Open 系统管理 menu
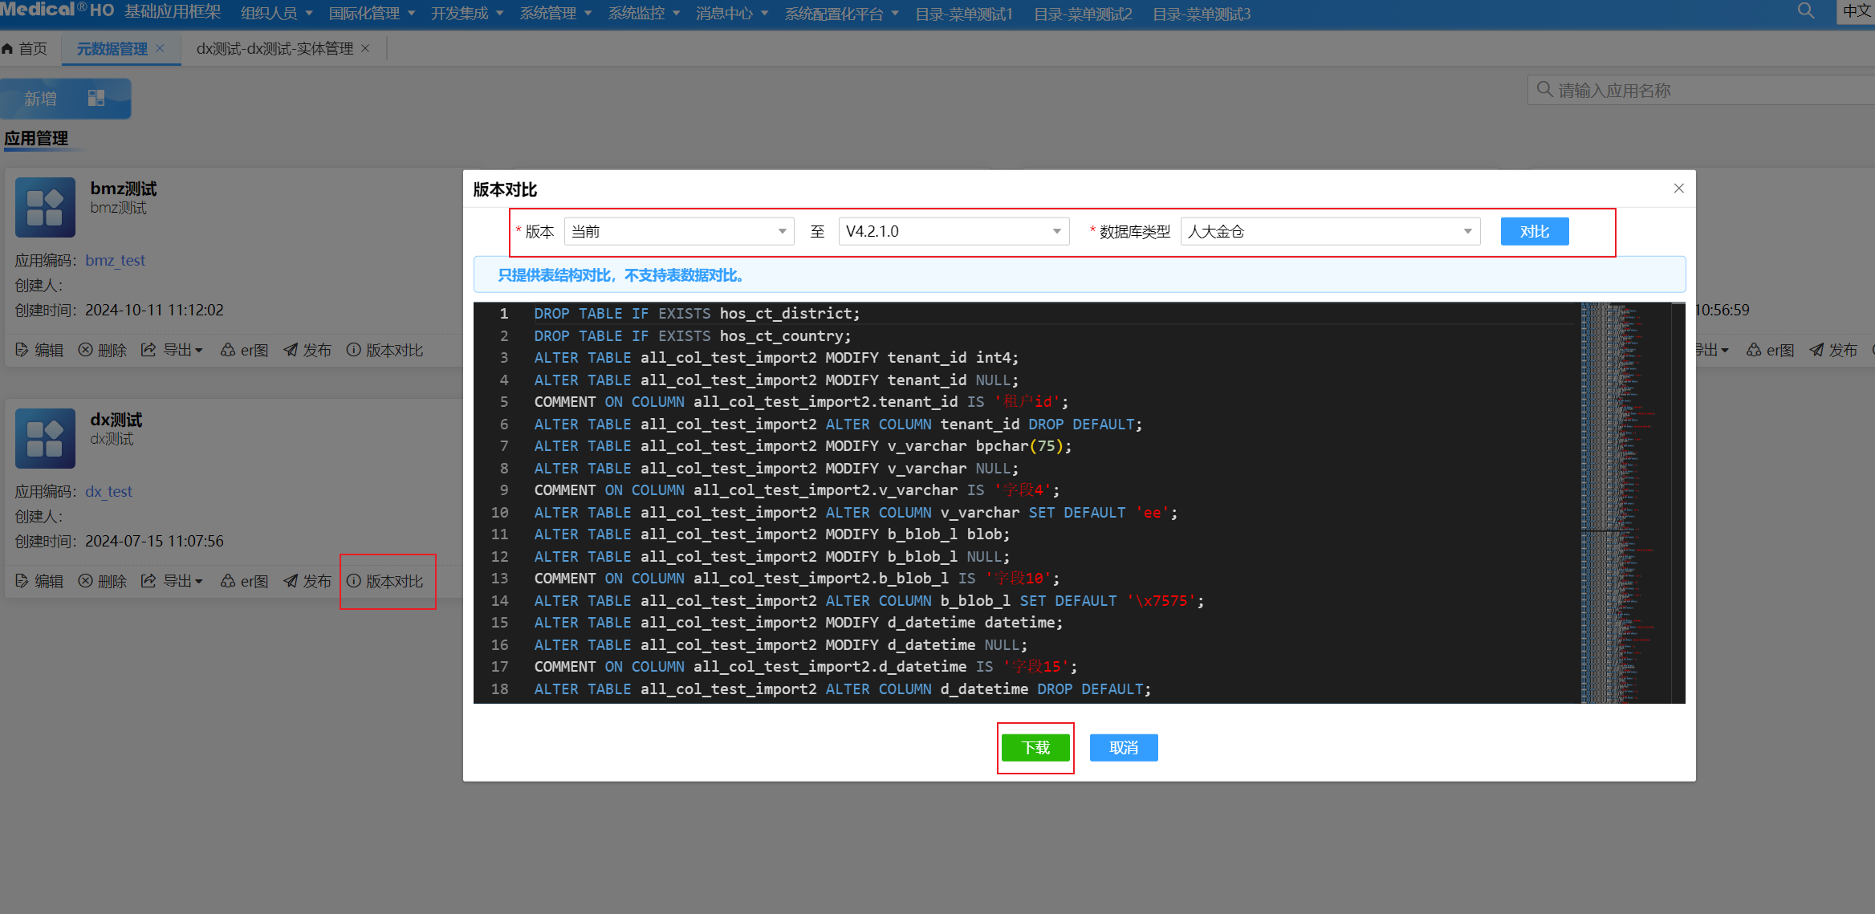The image size is (1875, 914). 555,14
